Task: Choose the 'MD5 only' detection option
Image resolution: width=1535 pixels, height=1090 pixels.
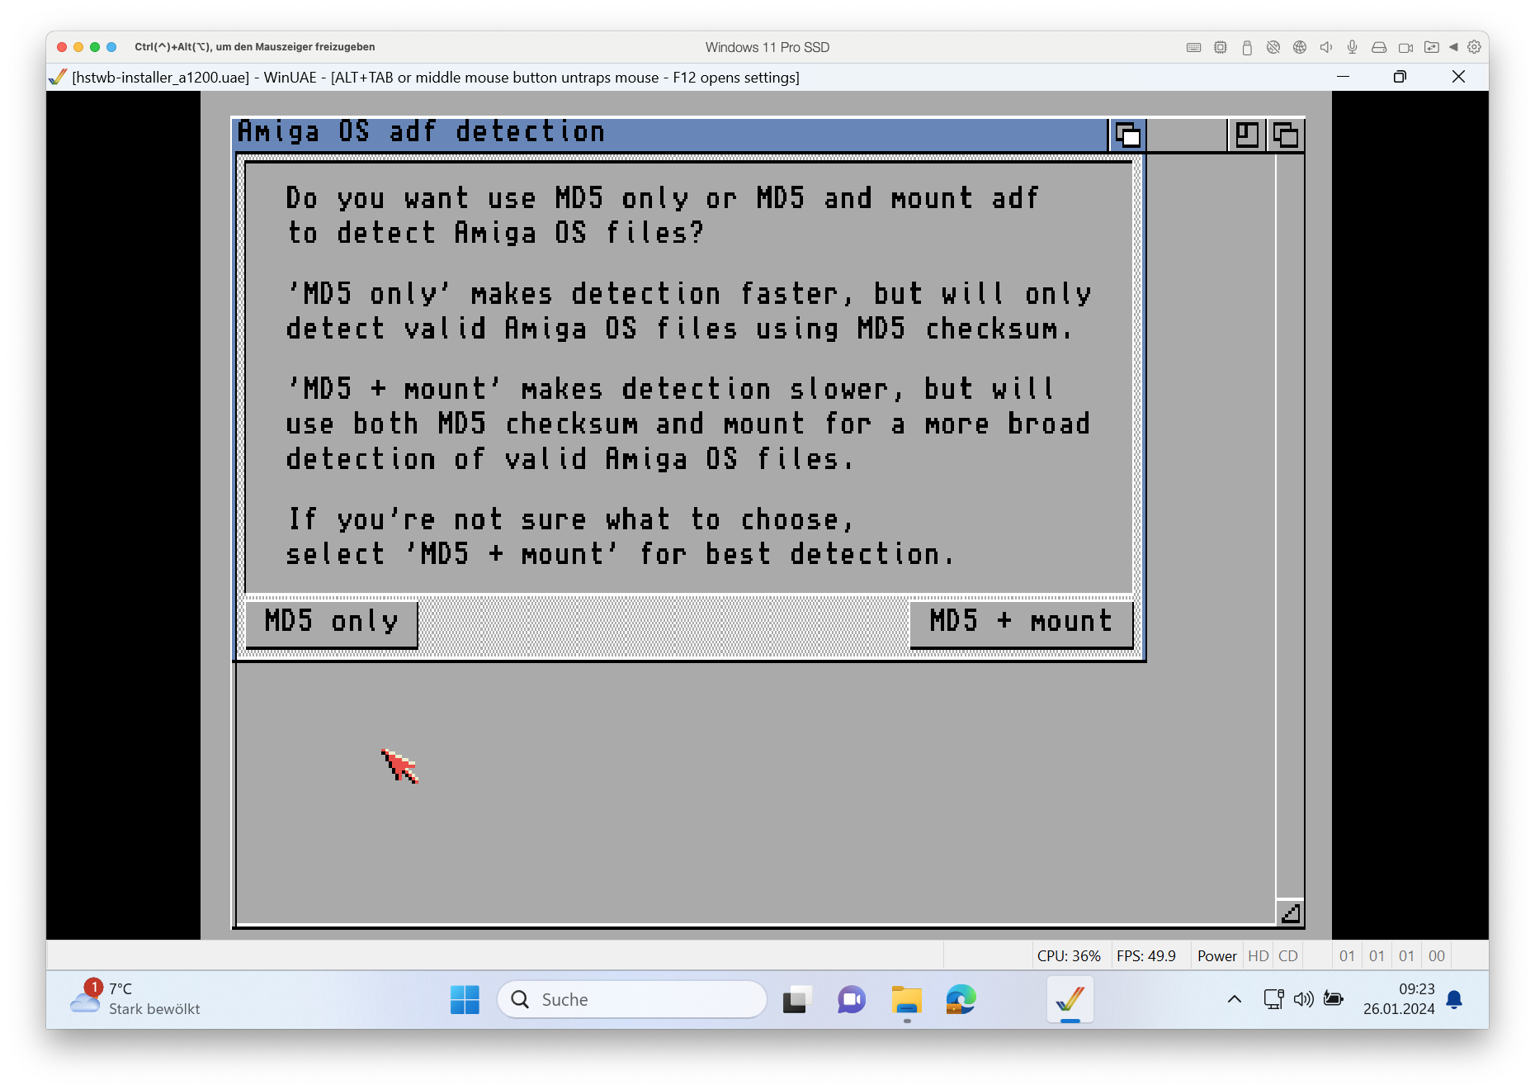Action: point(331,623)
